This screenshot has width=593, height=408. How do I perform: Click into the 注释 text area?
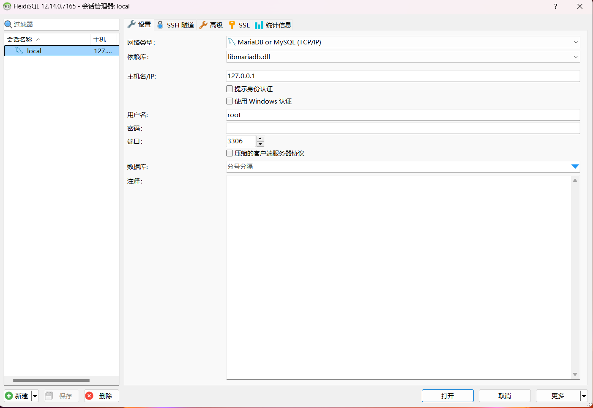tap(399, 277)
